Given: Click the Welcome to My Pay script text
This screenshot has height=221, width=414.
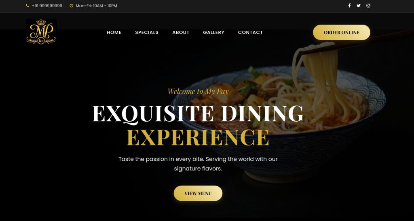Looking at the screenshot, I should coord(198,91).
